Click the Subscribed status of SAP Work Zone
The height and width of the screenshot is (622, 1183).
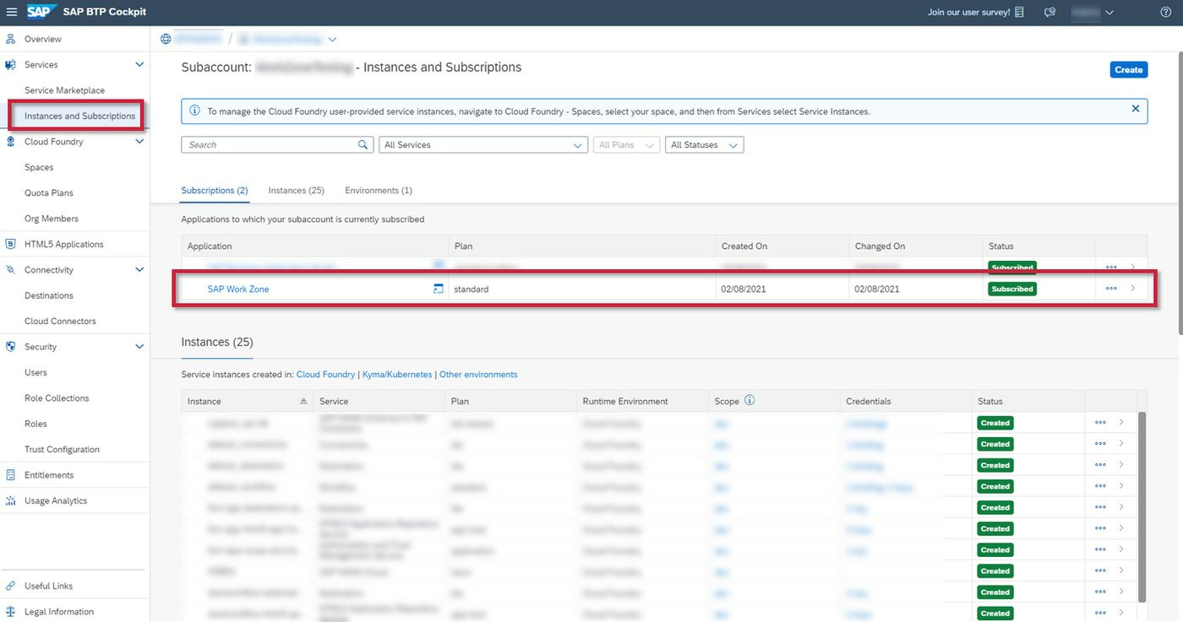point(1012,289)
